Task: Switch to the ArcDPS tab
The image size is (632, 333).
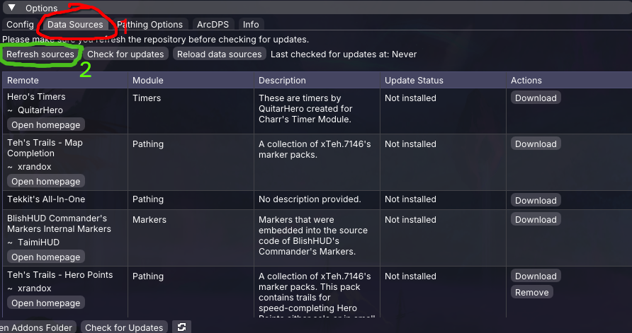Action: pos(213,25)
